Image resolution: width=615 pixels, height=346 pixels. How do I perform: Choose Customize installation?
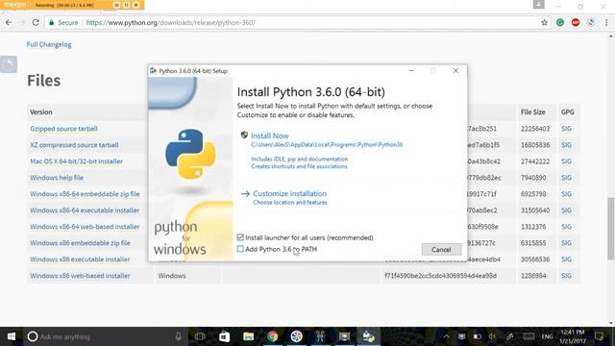tap(290, 194)
